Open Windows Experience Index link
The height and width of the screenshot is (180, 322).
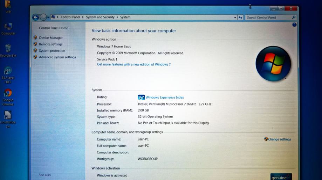click(x=165, y=98)
